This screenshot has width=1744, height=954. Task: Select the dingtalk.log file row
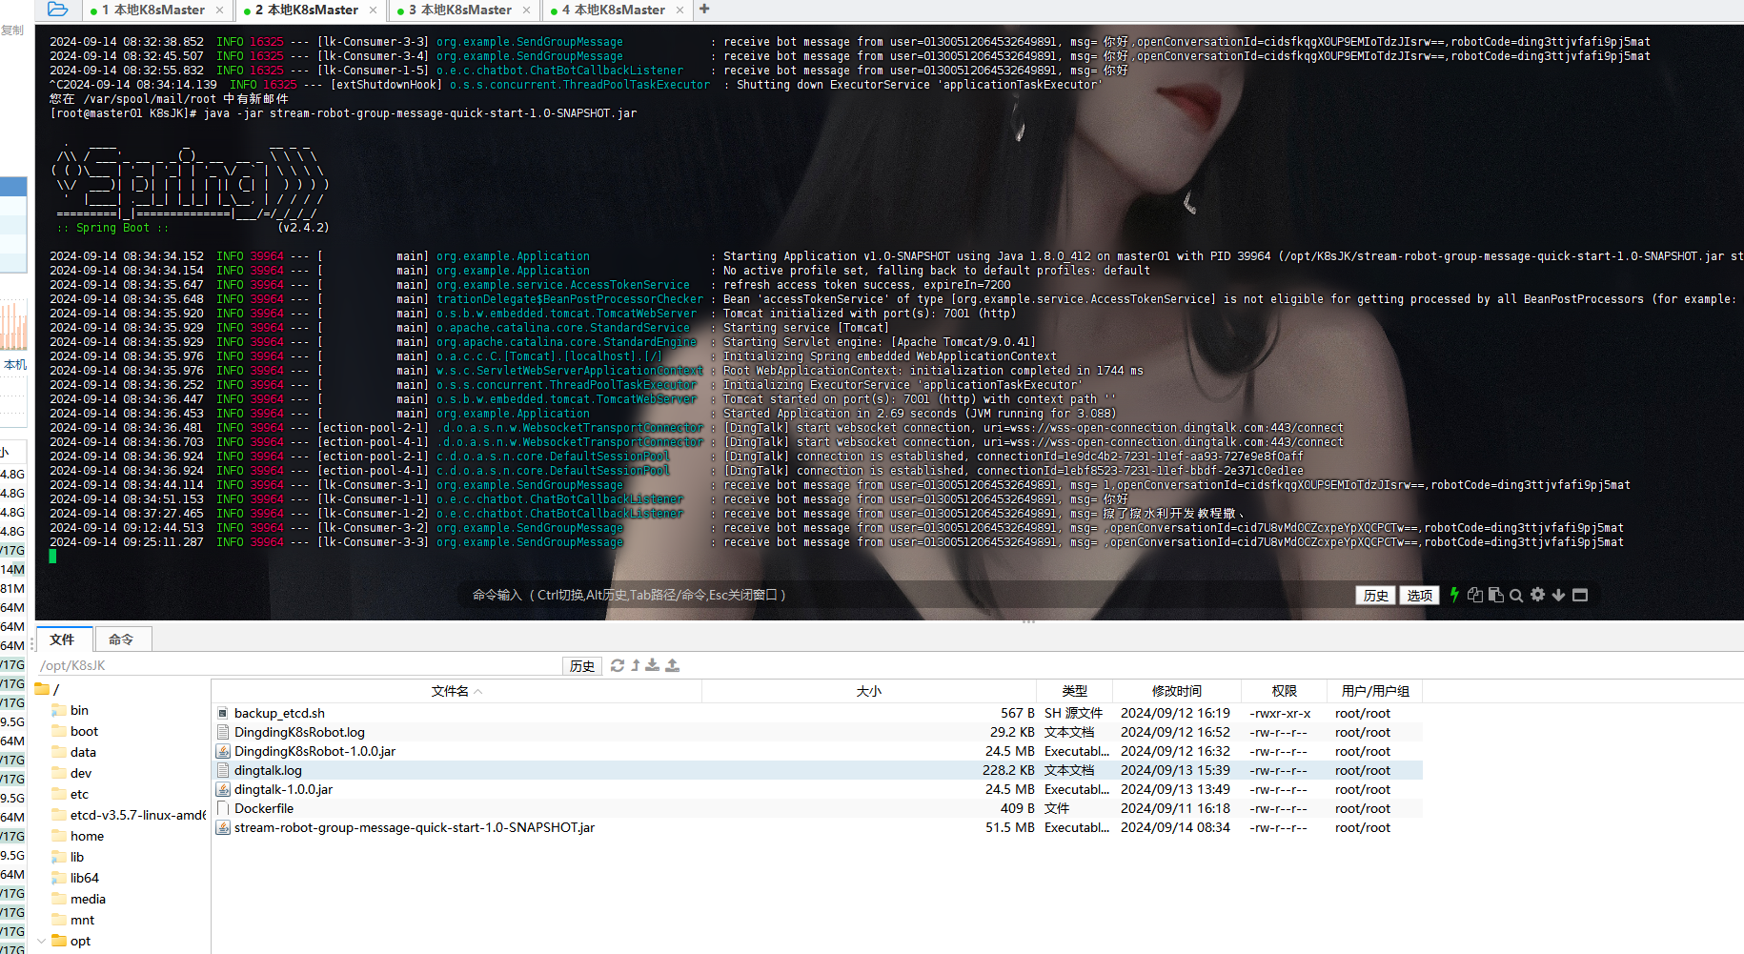(818, 770)
